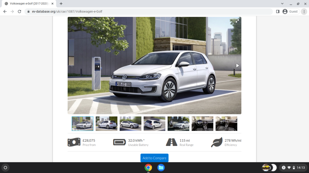The image size is (309, 173).
Task: Select the seventh thumbnail showing seats interior
Action: (x=226, y=124)
